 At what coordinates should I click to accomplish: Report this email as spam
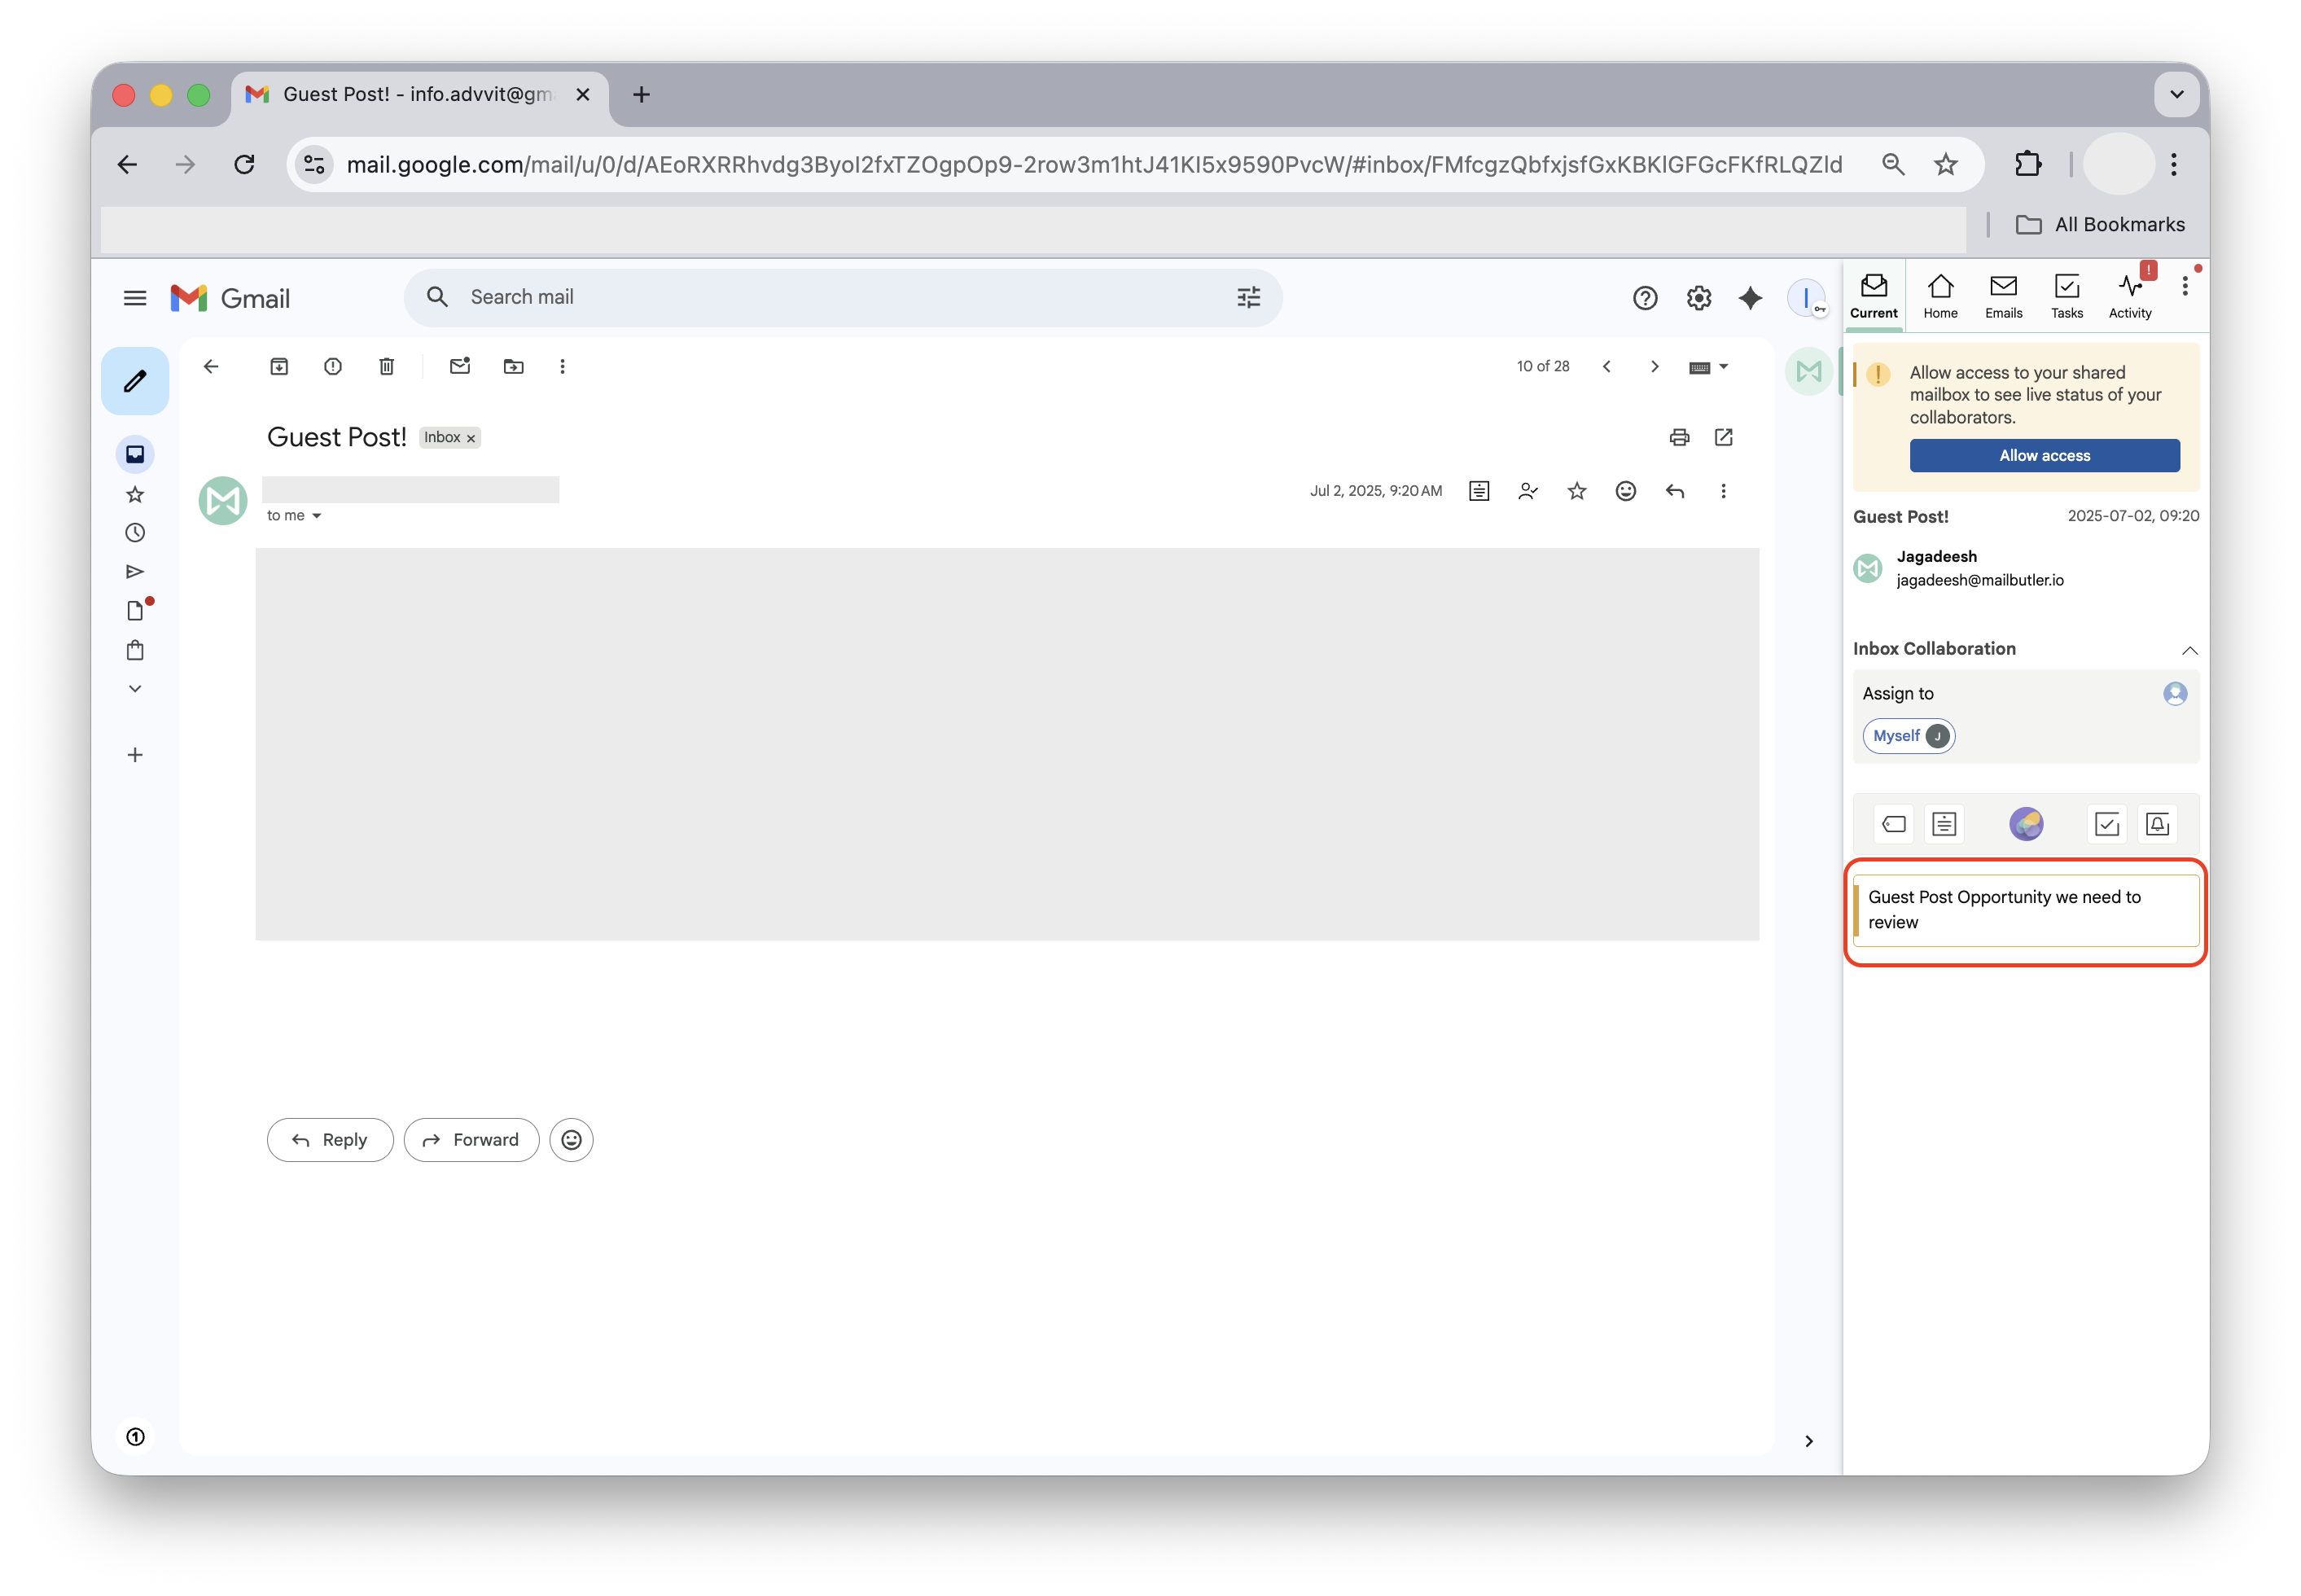[333, 367]
